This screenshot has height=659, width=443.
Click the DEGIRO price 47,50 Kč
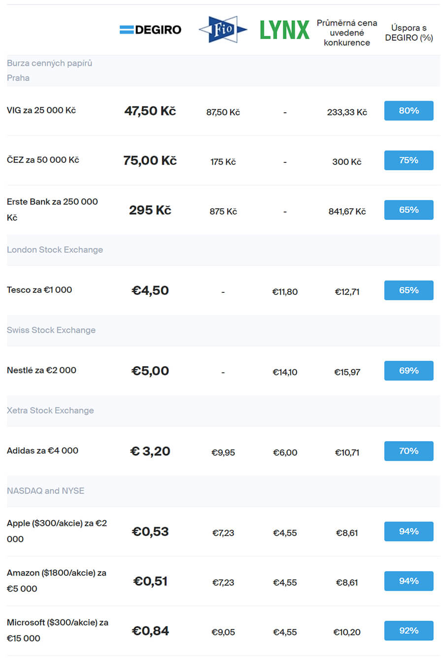pyautogui.click(x=150, y=111)
